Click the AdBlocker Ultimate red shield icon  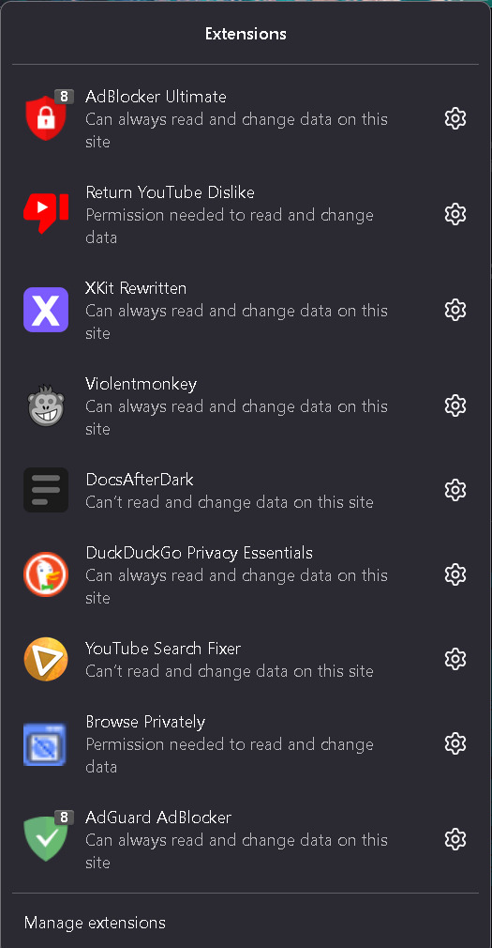tap(46, 118)
